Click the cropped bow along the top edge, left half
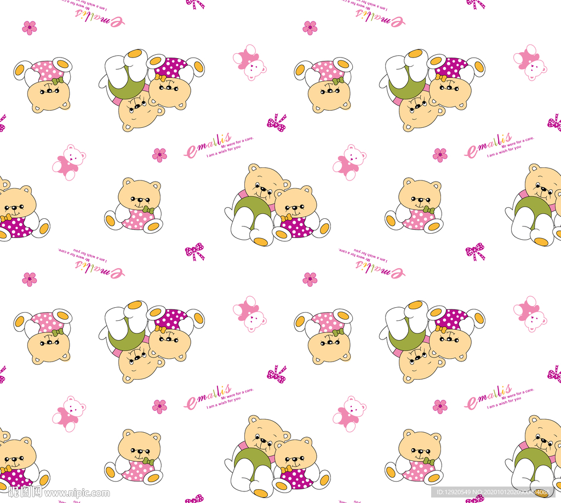The image size is (561, 503). coord(195,4)
